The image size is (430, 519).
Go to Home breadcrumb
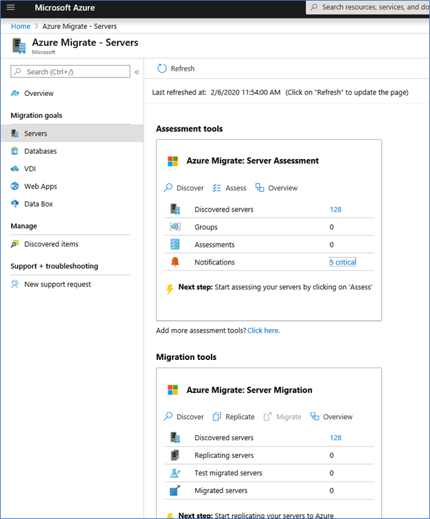click(x=21, y=26)
